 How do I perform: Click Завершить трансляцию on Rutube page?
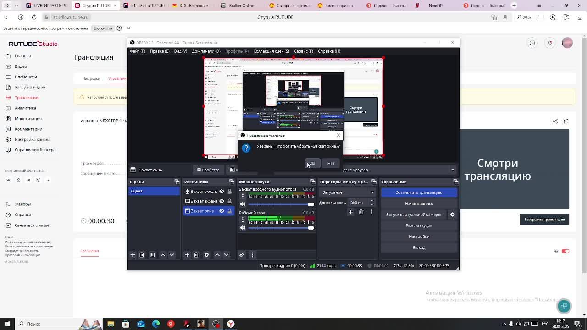(544, 220)
